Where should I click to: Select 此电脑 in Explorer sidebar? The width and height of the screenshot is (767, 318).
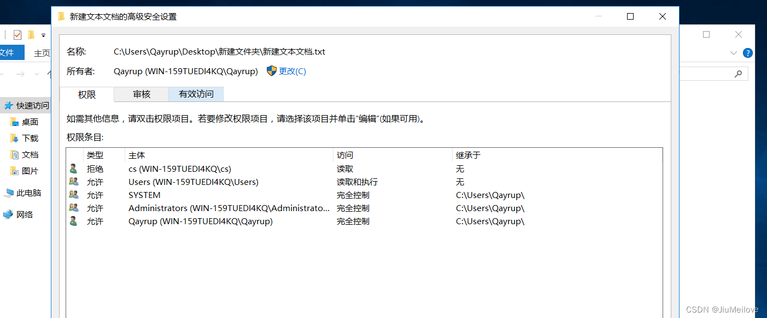click(29, 193)
